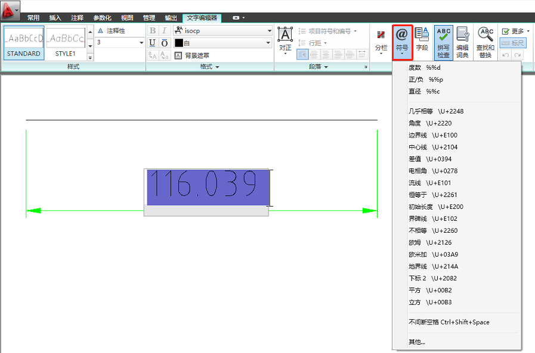This screenshot has height=353, width=535.
Task: Switch to the 输出 tab
Action: click(171, 18)
